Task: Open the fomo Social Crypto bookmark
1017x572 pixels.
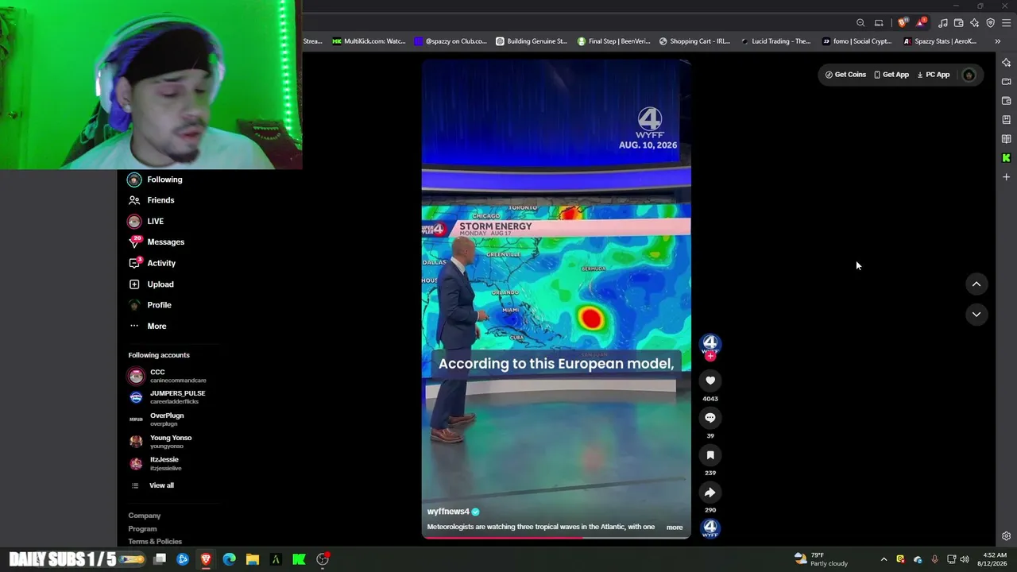Action: coord(857,41)
